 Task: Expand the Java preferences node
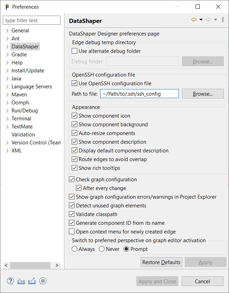tap(7, 79)
